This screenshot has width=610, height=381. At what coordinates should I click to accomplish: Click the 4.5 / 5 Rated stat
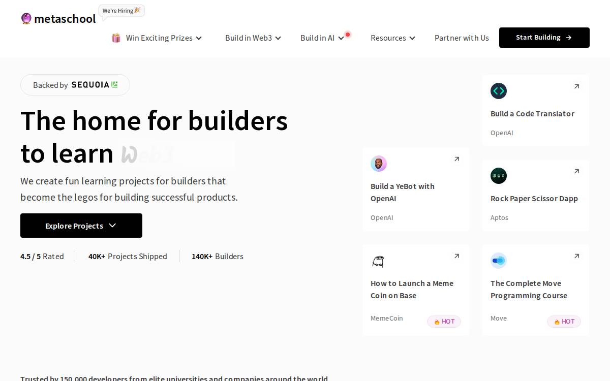pyautogui.click(x=42, y=257)
